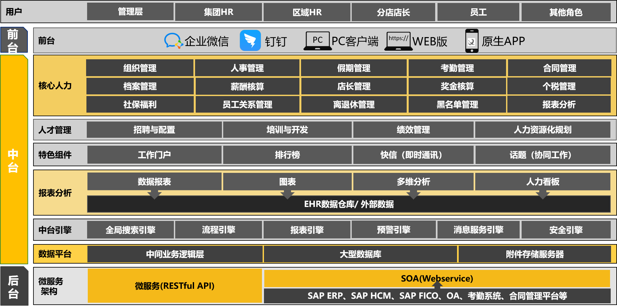The image size is (617, 307).
Task: Click the 消息服务引擎 box
Action: pos(478,230)
